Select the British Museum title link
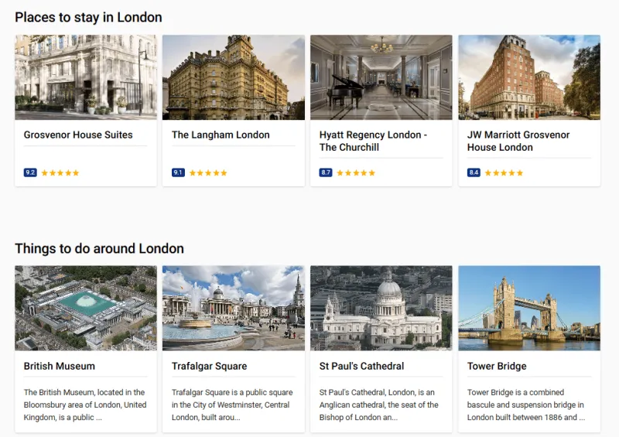This screenshot has width=619, height=437. [60, 366]
